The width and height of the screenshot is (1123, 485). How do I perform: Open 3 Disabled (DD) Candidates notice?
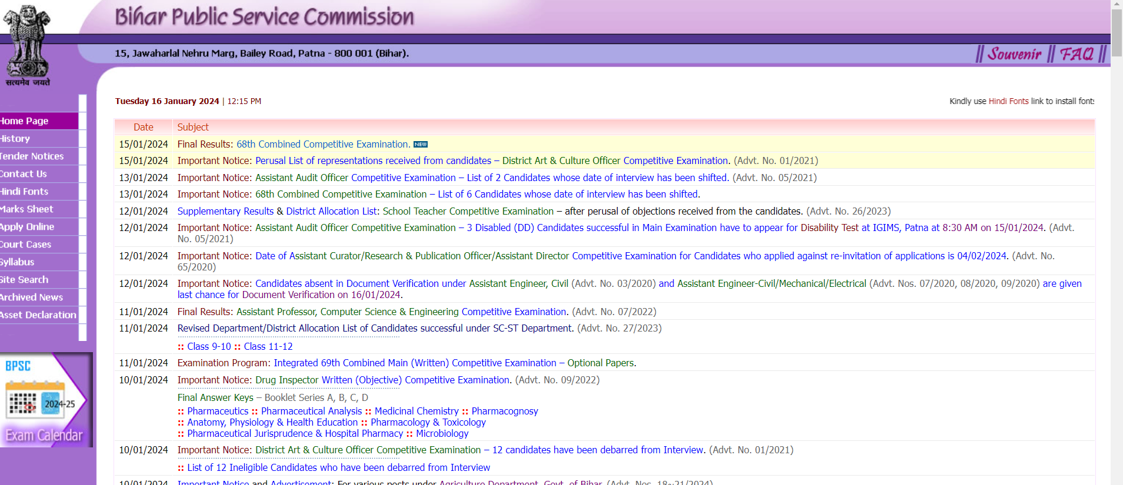[651, 228]
